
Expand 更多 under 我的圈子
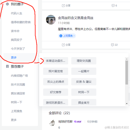(x=14, y=57)
